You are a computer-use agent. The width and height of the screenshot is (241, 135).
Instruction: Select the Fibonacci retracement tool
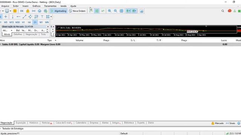[36, 16]
